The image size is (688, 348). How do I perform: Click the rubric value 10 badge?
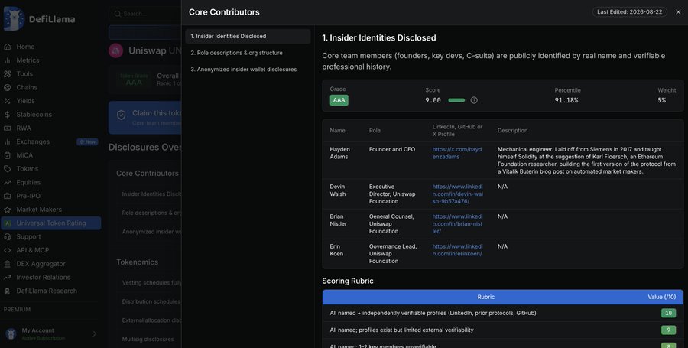(x=668, y=313)
